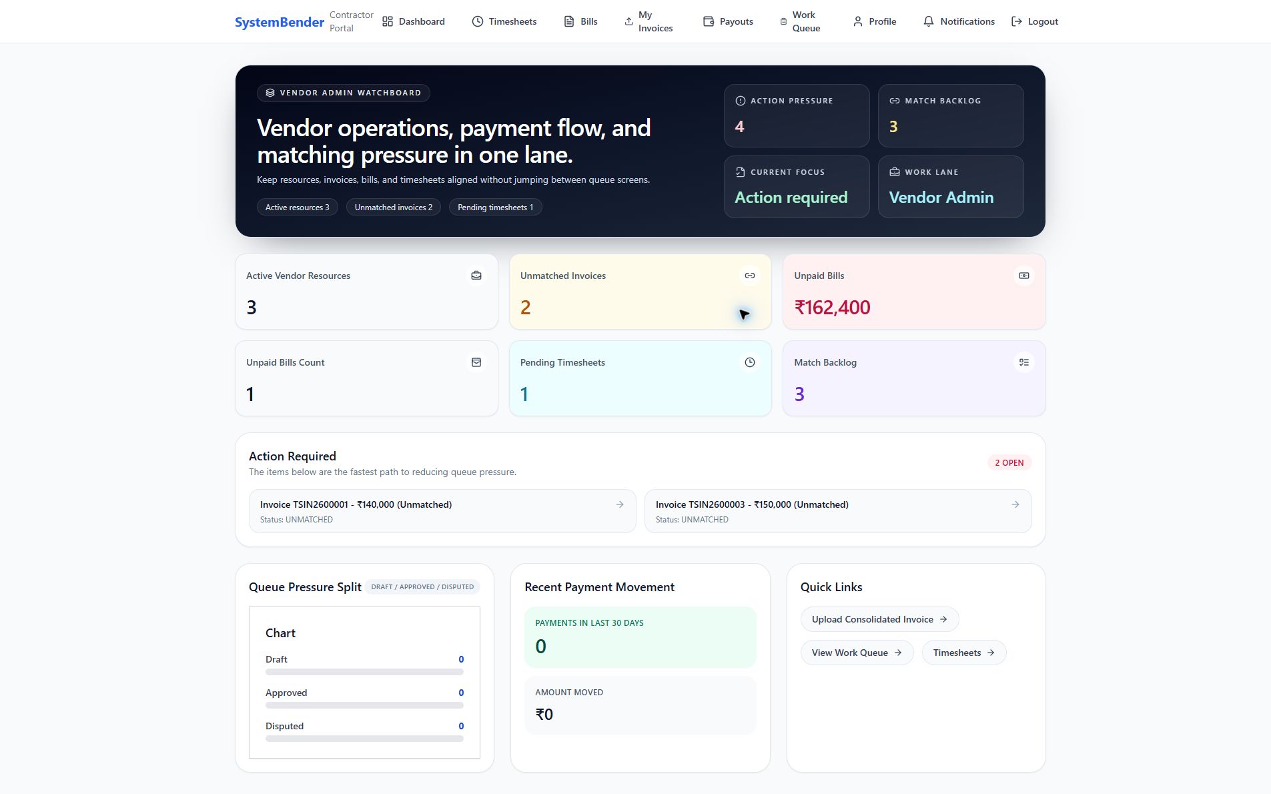This screenshot has height=794, width=1271.
Task: Click the Action Required heading
Action: tap(292, 456)
